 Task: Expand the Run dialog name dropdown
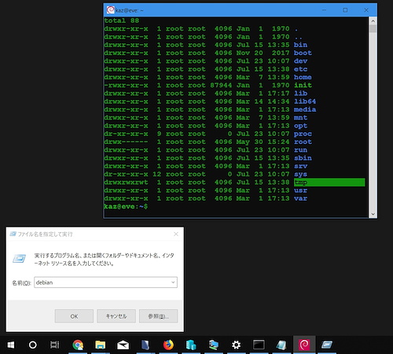pos(173,282)
